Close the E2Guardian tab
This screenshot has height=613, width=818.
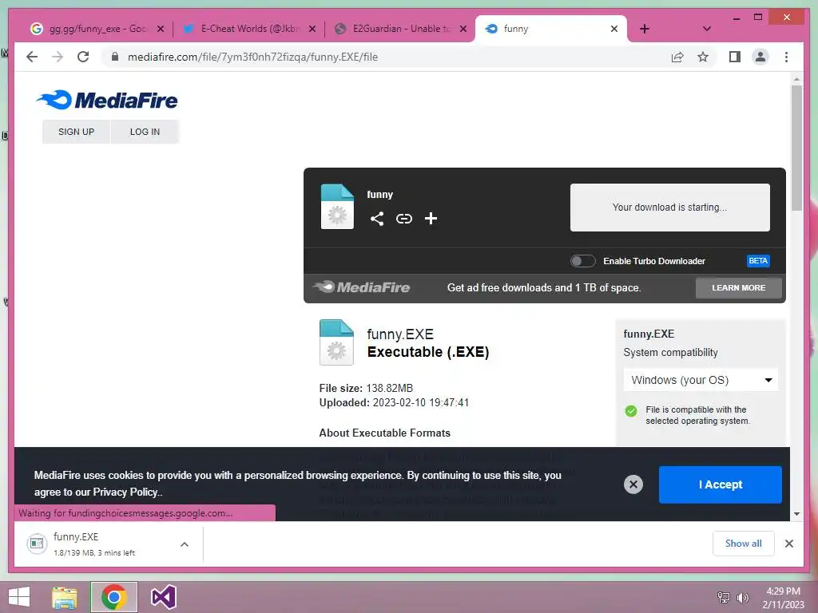coord(463,29)
